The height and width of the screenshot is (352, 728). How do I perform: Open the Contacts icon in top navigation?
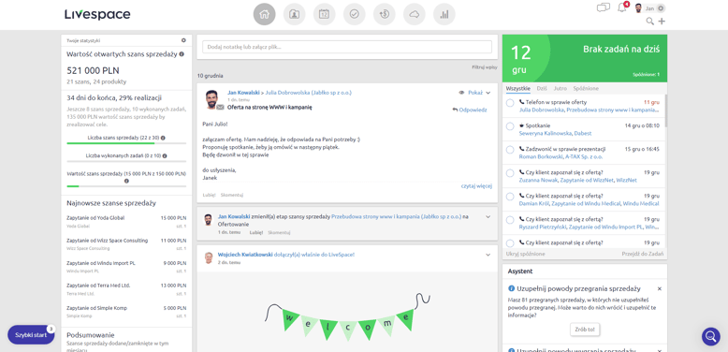click(294, 14)
